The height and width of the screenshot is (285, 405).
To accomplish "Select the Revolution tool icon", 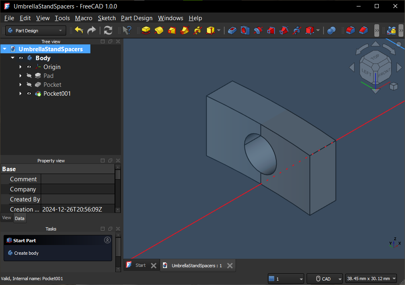I will click(x=159, y=31).
